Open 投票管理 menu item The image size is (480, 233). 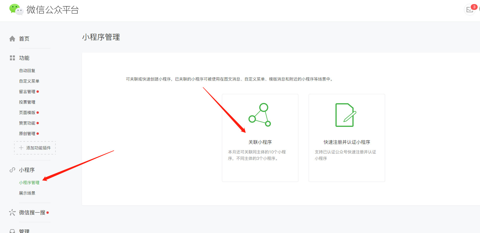point(27,102)
